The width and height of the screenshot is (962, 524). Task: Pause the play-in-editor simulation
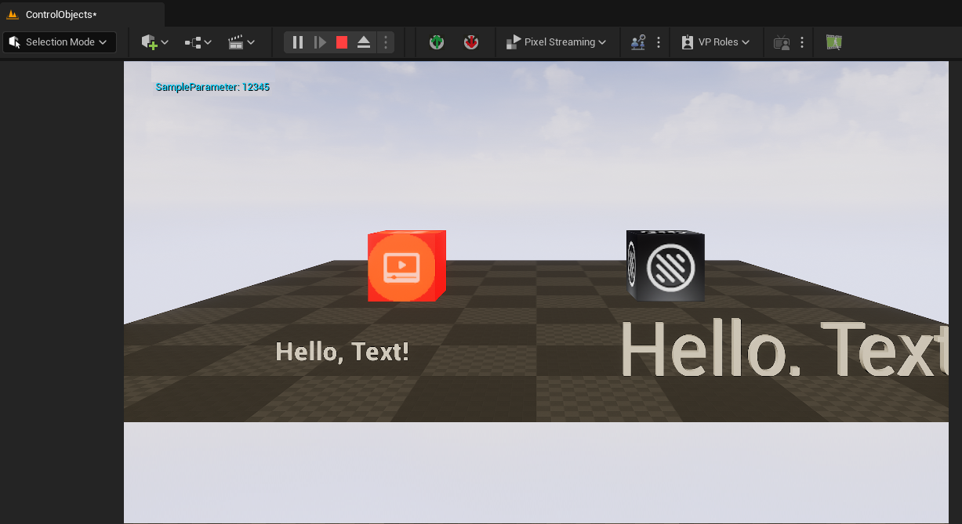click(298, 42)
